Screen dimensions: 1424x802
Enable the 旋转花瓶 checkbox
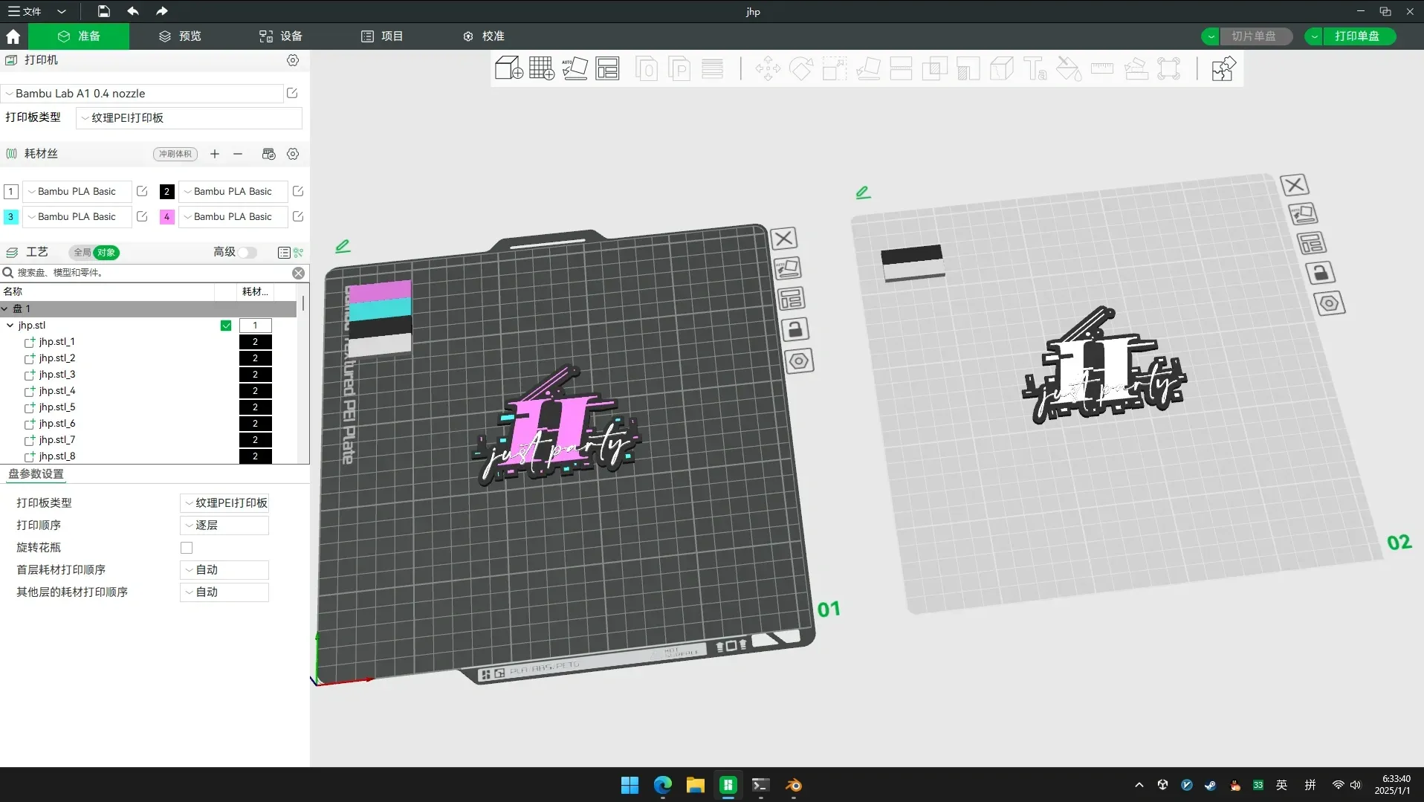(x=187, y=548)
